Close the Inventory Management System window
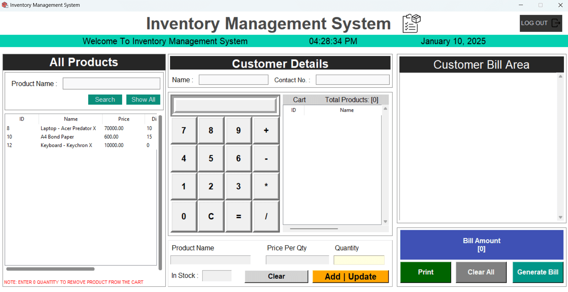The width and height of the screenshot is (568, 292). 561,5
